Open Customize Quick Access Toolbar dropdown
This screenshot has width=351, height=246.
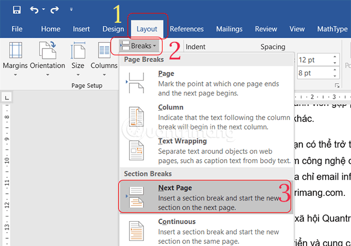click(71, 10)
